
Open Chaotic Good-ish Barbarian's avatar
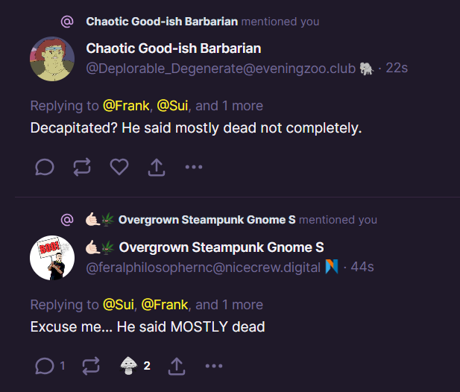click(x=51, y=58)
